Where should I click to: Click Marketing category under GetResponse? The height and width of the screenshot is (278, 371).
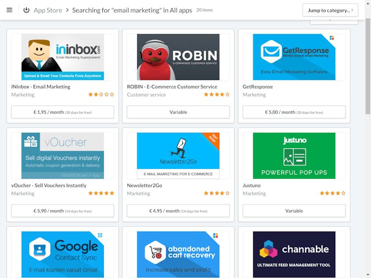[254, 95]
